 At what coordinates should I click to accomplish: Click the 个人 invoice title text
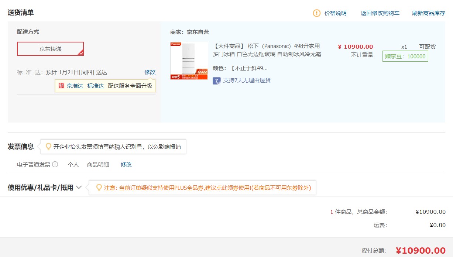pyautogui.click(x=73, y=165)
